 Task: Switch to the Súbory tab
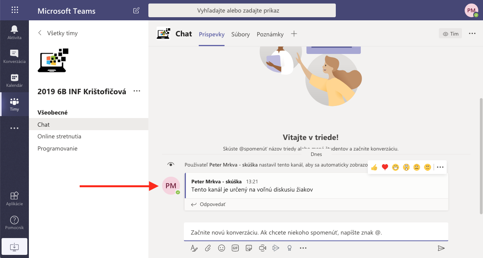coord(241,34)
